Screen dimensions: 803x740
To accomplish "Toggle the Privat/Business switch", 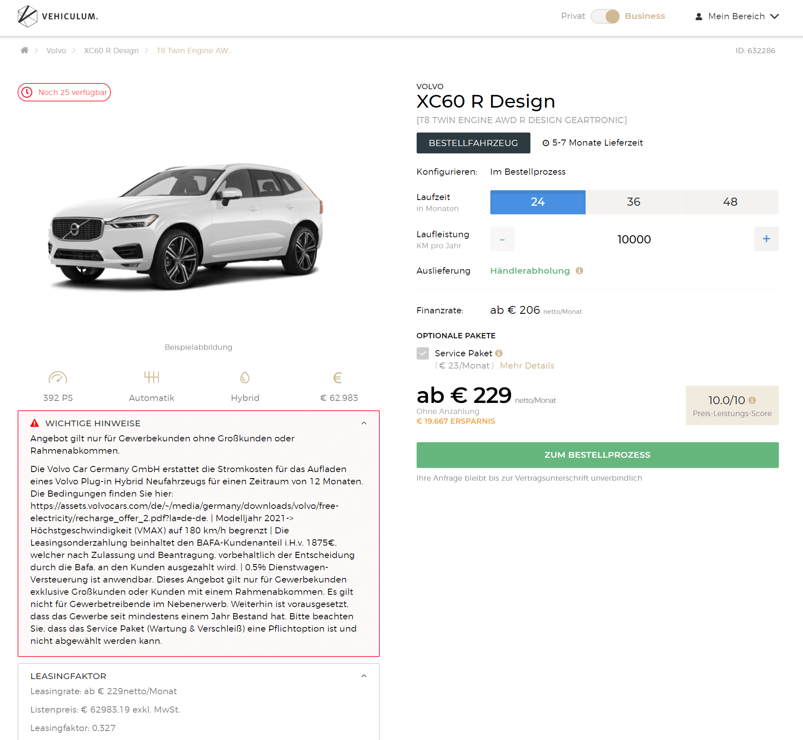I will 605,16.
